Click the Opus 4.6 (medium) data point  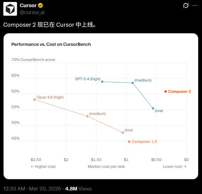(87, 116)
